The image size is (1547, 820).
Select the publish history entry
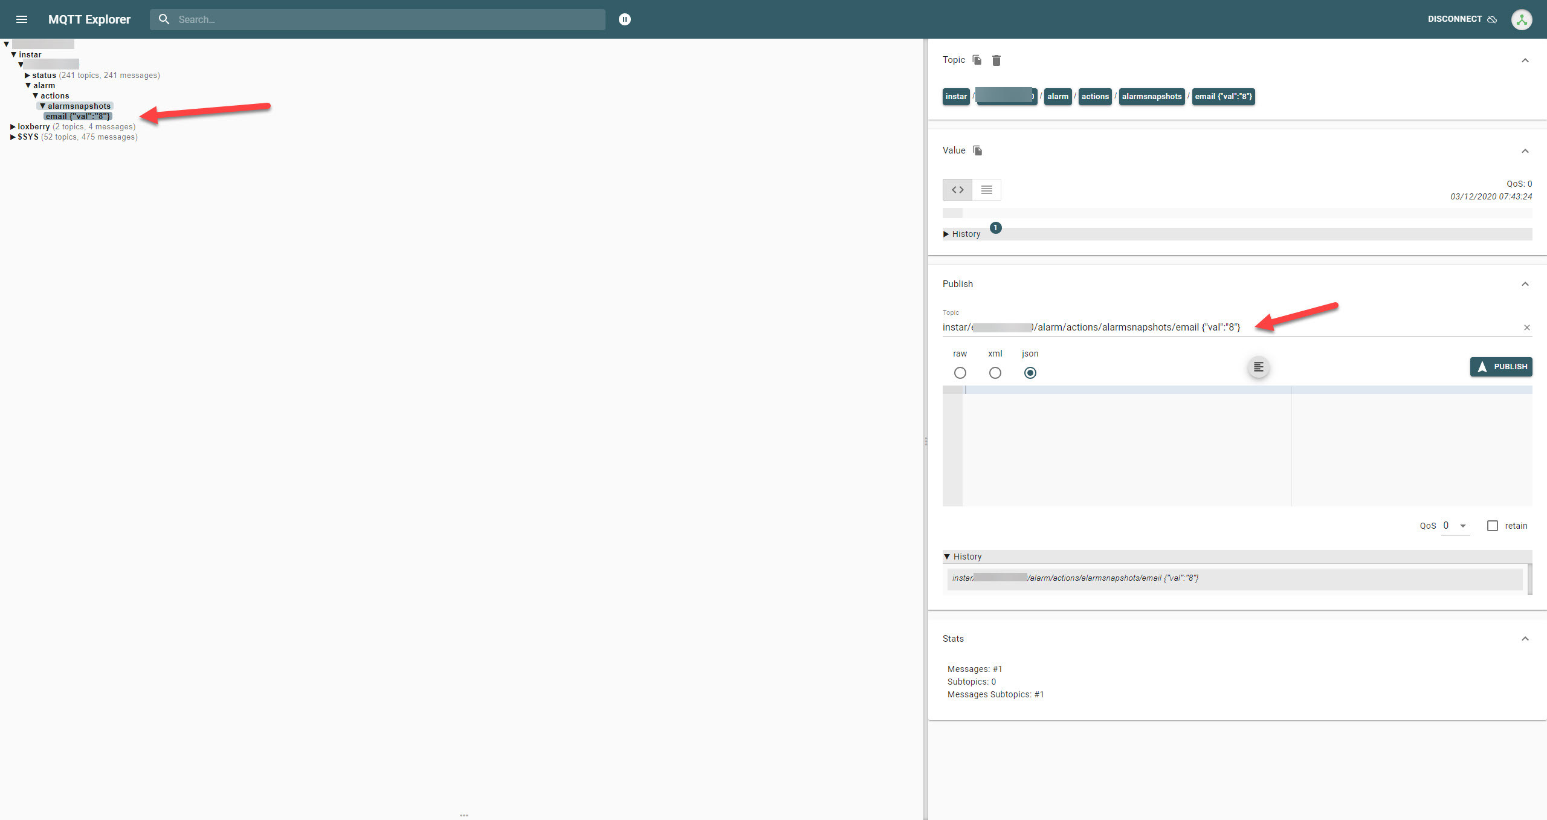tap(1234, 578)
